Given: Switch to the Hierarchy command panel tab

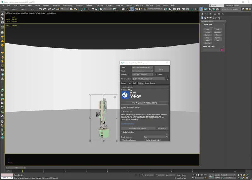Looking at the screenshot, I should (x=211, y=14).
